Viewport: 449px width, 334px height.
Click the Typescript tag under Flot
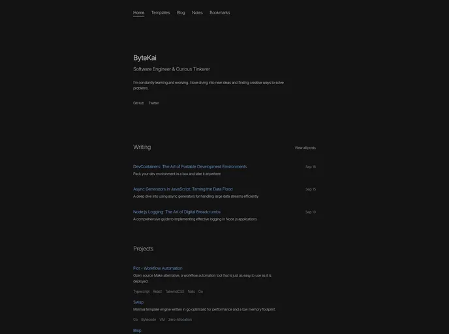[141, 292]
